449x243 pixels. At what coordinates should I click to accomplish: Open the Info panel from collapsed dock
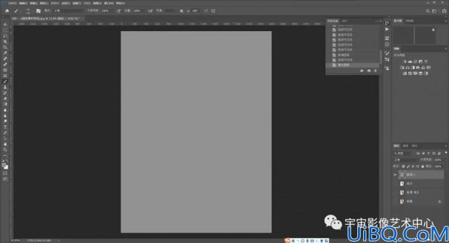387,45
